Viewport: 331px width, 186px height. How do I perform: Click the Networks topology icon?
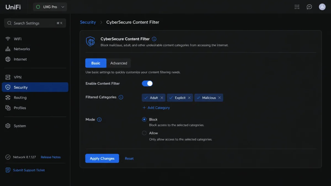[8, 49]
